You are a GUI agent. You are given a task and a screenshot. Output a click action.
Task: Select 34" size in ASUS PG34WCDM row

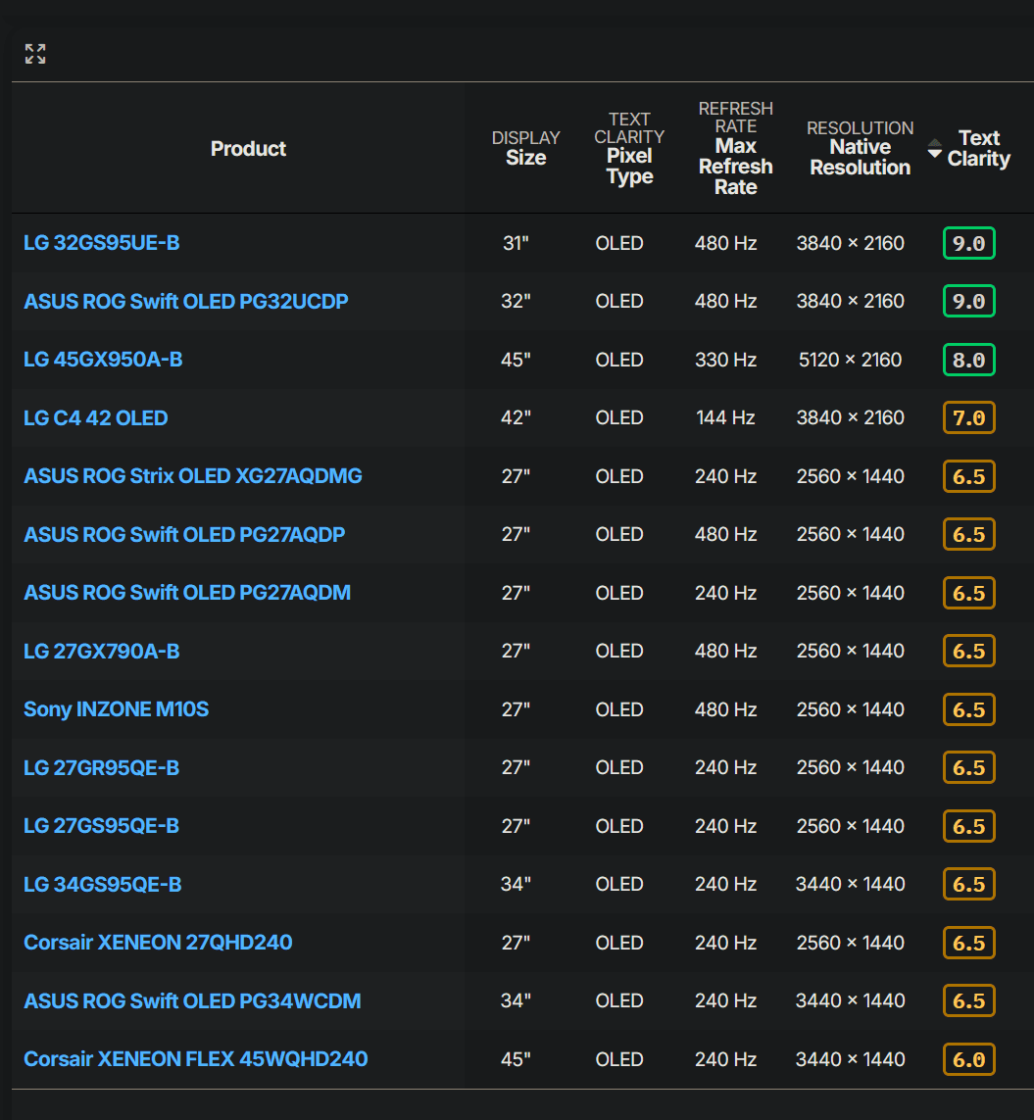pyautogui.click(x=516, y=1000)
